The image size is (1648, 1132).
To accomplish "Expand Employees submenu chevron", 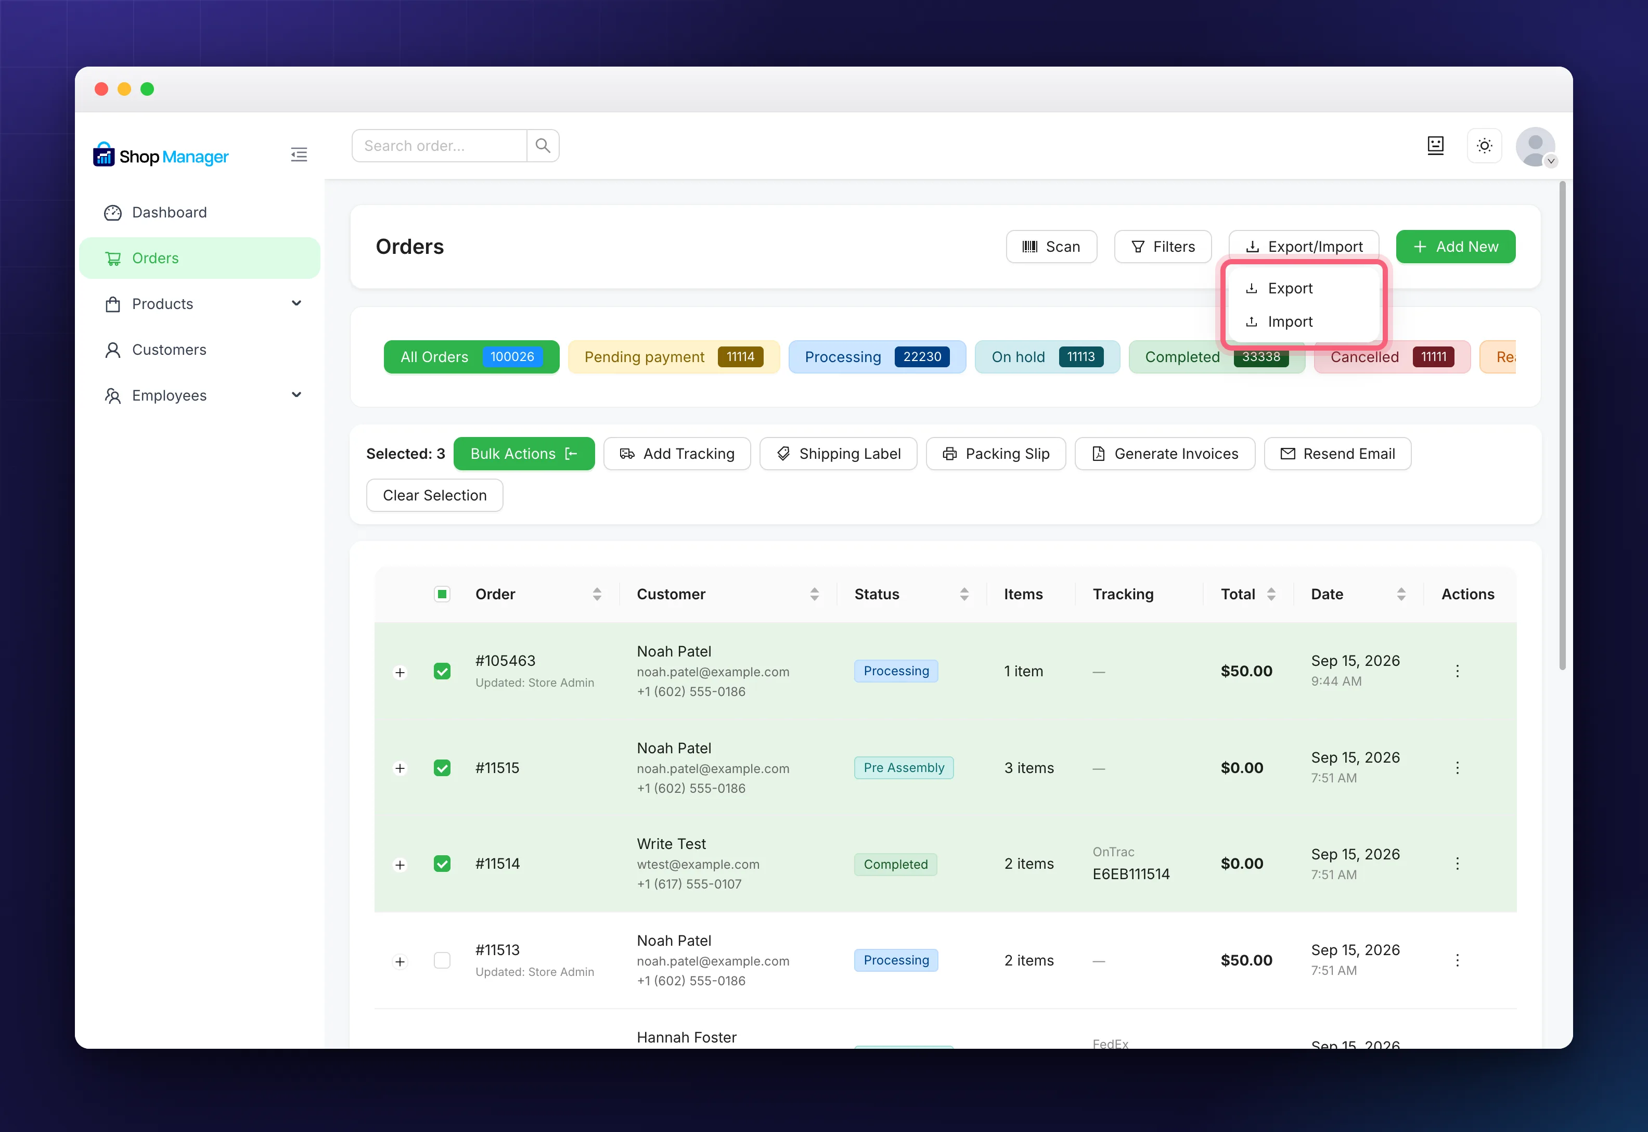I will pyautogui.click(x=297, y=395).
